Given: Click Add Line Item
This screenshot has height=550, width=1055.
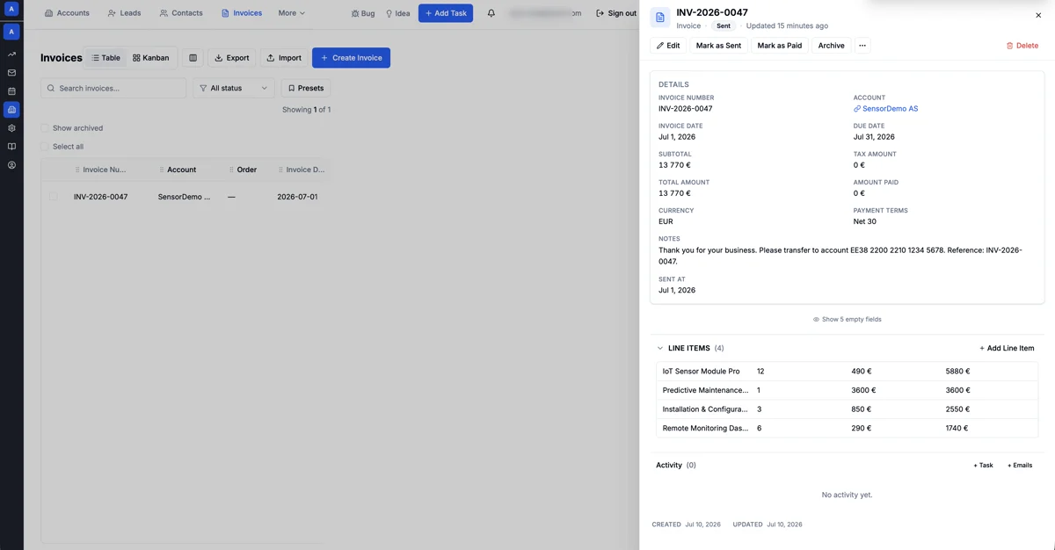Looking at the screenshot, I should [1007, 348].
